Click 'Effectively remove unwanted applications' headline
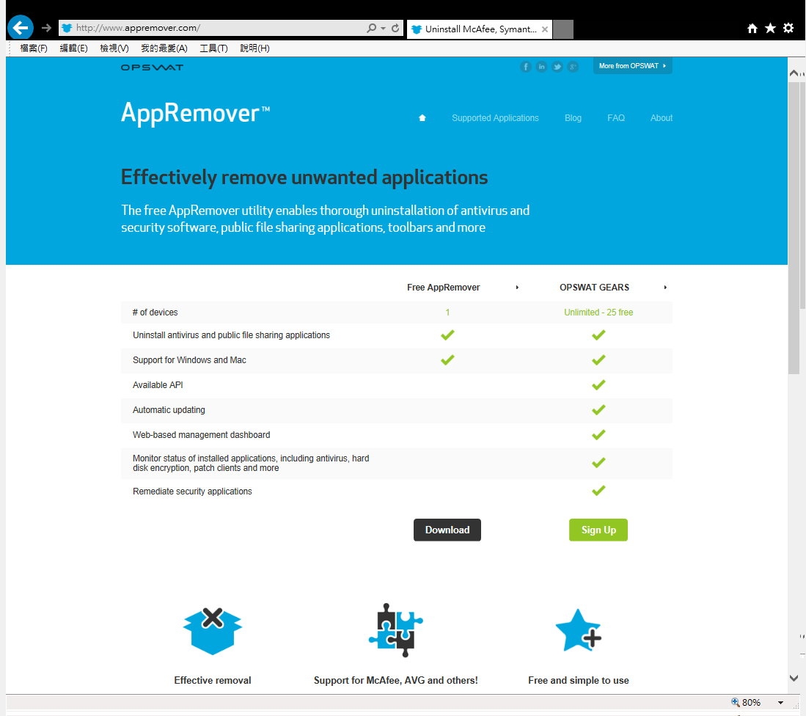The height and width of the screenshot is (716, 806). pyautogui.click(x=304, y=178)
